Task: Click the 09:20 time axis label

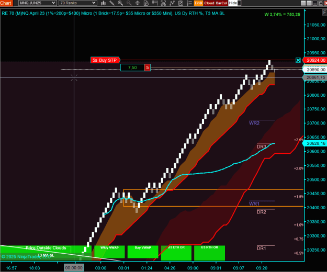Action: click(x=262, y=268)
